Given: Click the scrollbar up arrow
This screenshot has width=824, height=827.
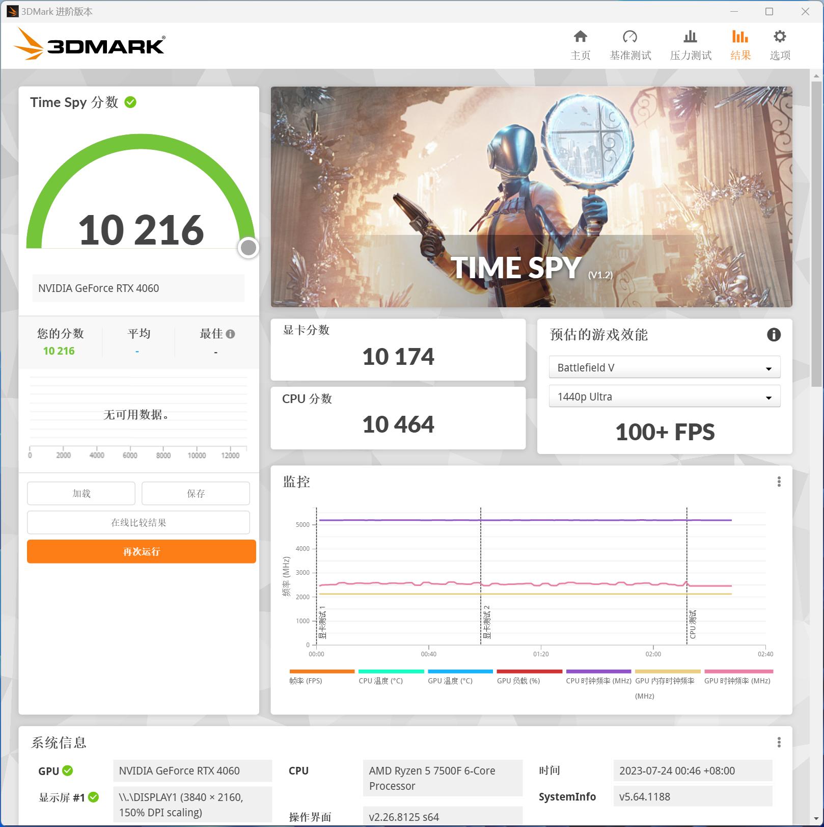Looking at the screenshot, I should click(x=816, y=76).
